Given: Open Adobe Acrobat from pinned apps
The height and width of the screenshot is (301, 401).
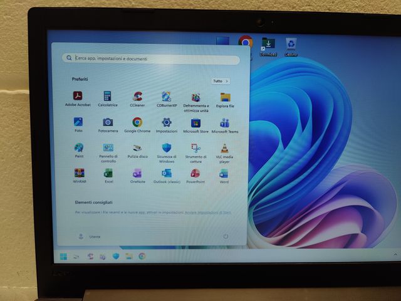Looking at the screenshot, I should pyautogui.click(x=78, y=98).
